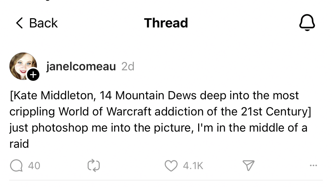Open janelcomeau's profile picture
Viewport: 332px width, 188px height.
point(23,66)
